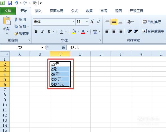Image resolution: width=166 pixels, height=132 pixels.
Task: Select column C header
Action: coord(60,54)
